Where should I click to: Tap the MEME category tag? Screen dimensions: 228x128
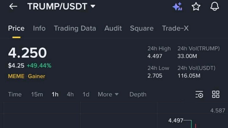16,76
